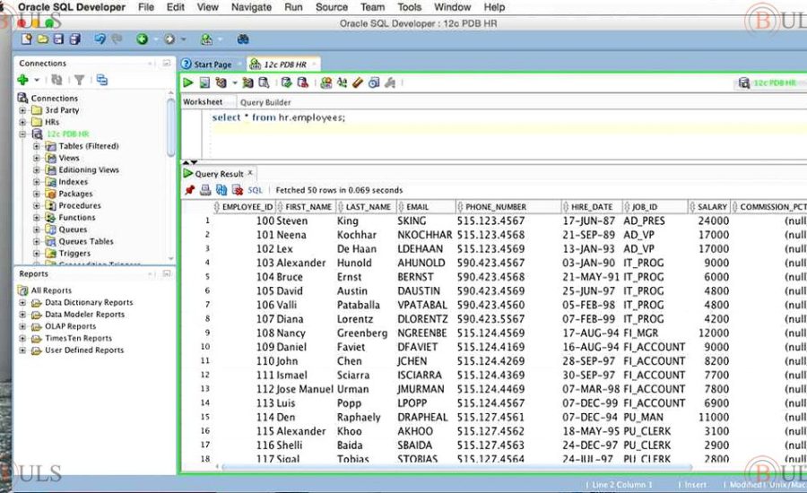Click the green Back navigation icon
Screen dimensions: 807x493
pos(142,39)
